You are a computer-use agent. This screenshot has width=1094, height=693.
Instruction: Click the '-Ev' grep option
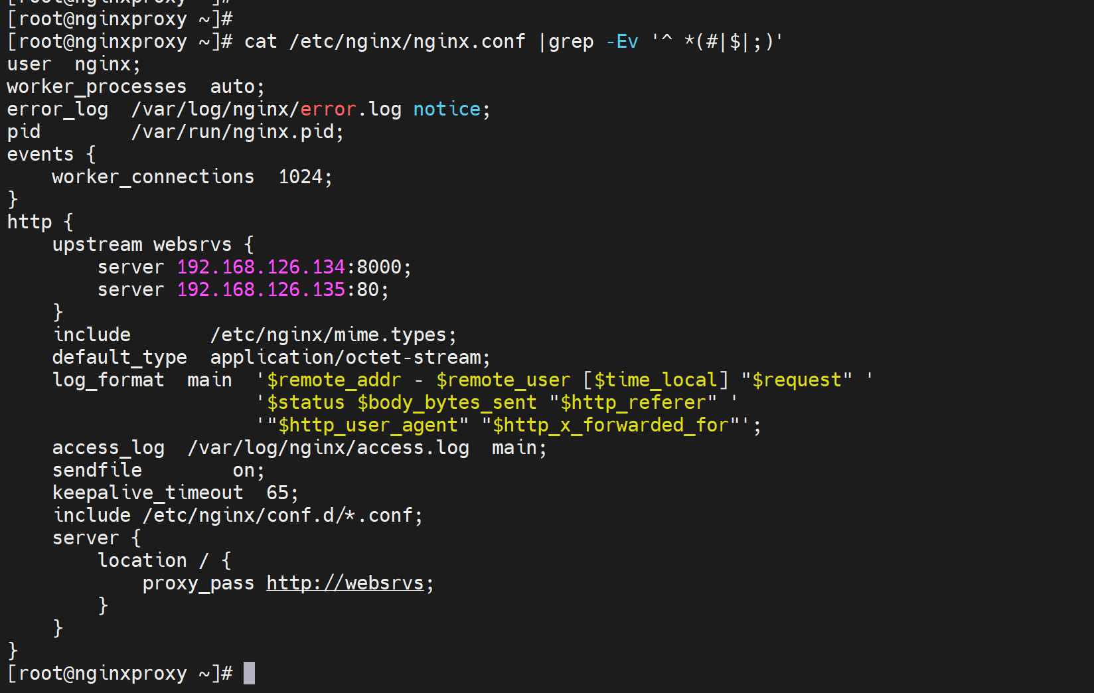coord(622,41)
